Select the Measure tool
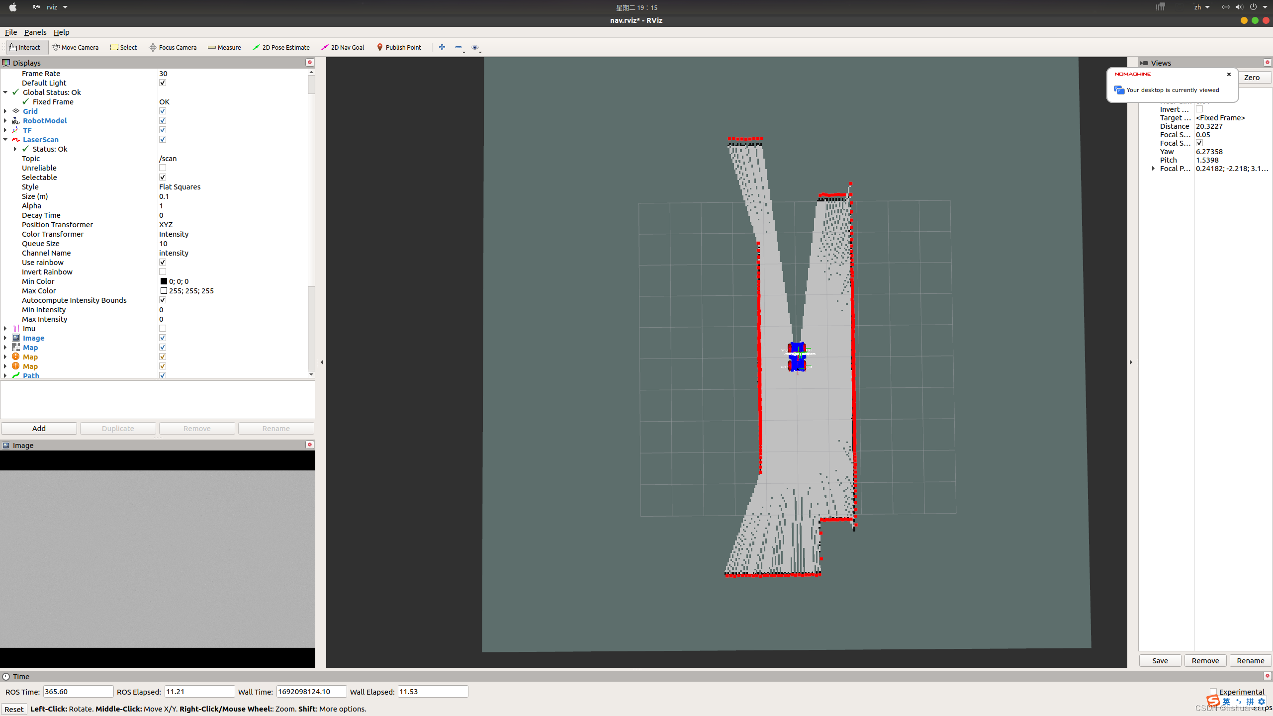The height and width of the screenshot is (716, 1273). pos(224,47)
